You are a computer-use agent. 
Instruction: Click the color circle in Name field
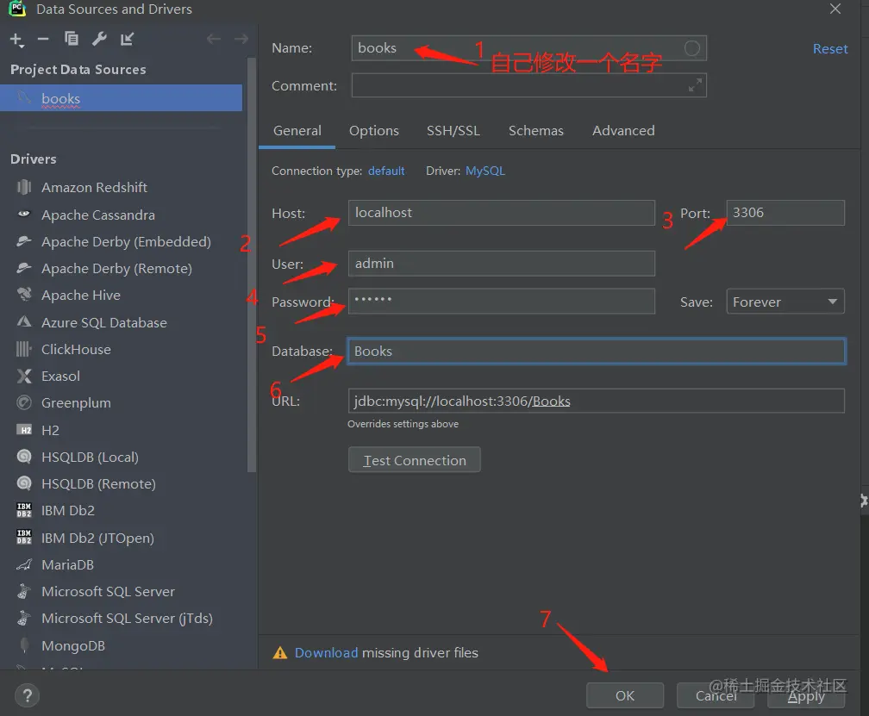pyautogui.click(x=691, y=48)
